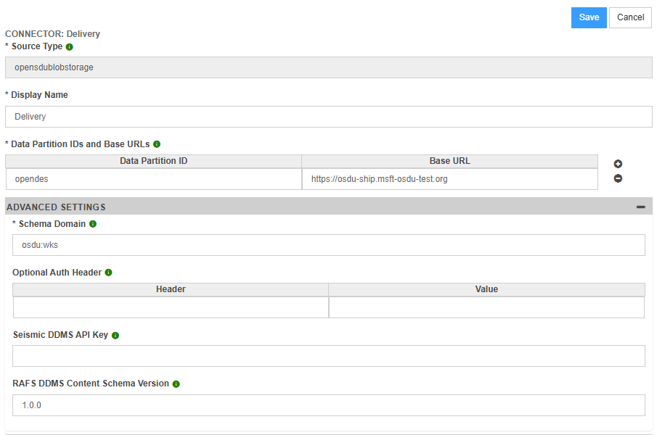Image resolution: width=657 pixels, height=435 pixels.
Task: Add a new data partition row
Action: 618,165
